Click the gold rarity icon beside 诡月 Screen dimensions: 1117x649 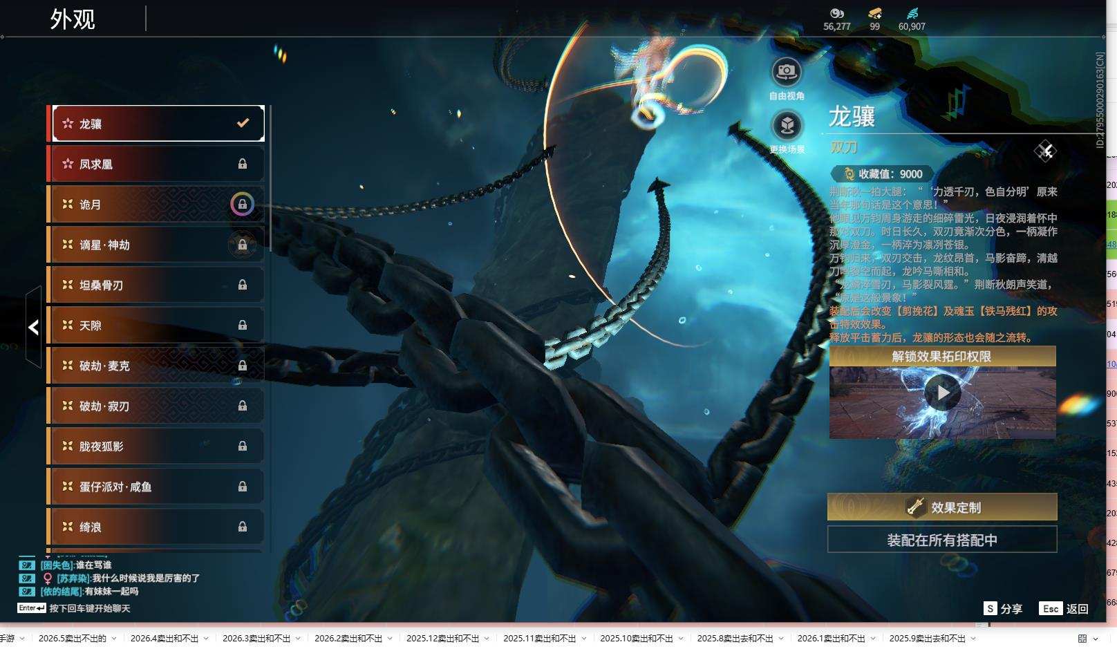coord(68,204)
